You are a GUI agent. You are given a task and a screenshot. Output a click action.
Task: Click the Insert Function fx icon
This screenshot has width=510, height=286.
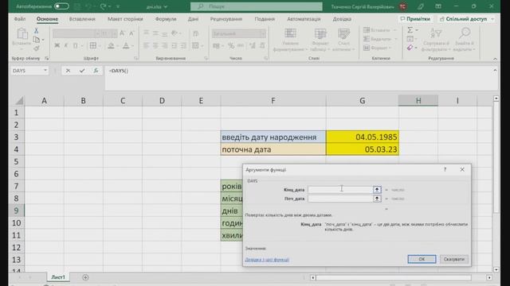point(96,71)
